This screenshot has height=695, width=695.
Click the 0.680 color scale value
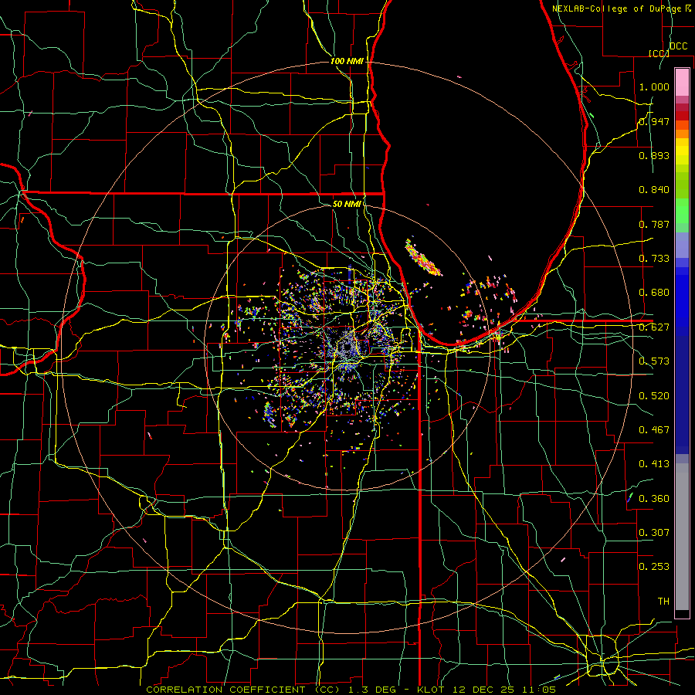[654, 293]
